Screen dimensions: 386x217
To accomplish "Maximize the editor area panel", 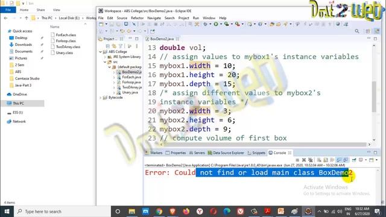I will pos(375,39).
